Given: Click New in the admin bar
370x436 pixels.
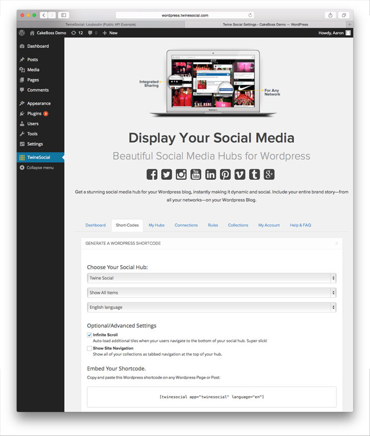Looking at the screenshot, I should [x=110, y=33].
